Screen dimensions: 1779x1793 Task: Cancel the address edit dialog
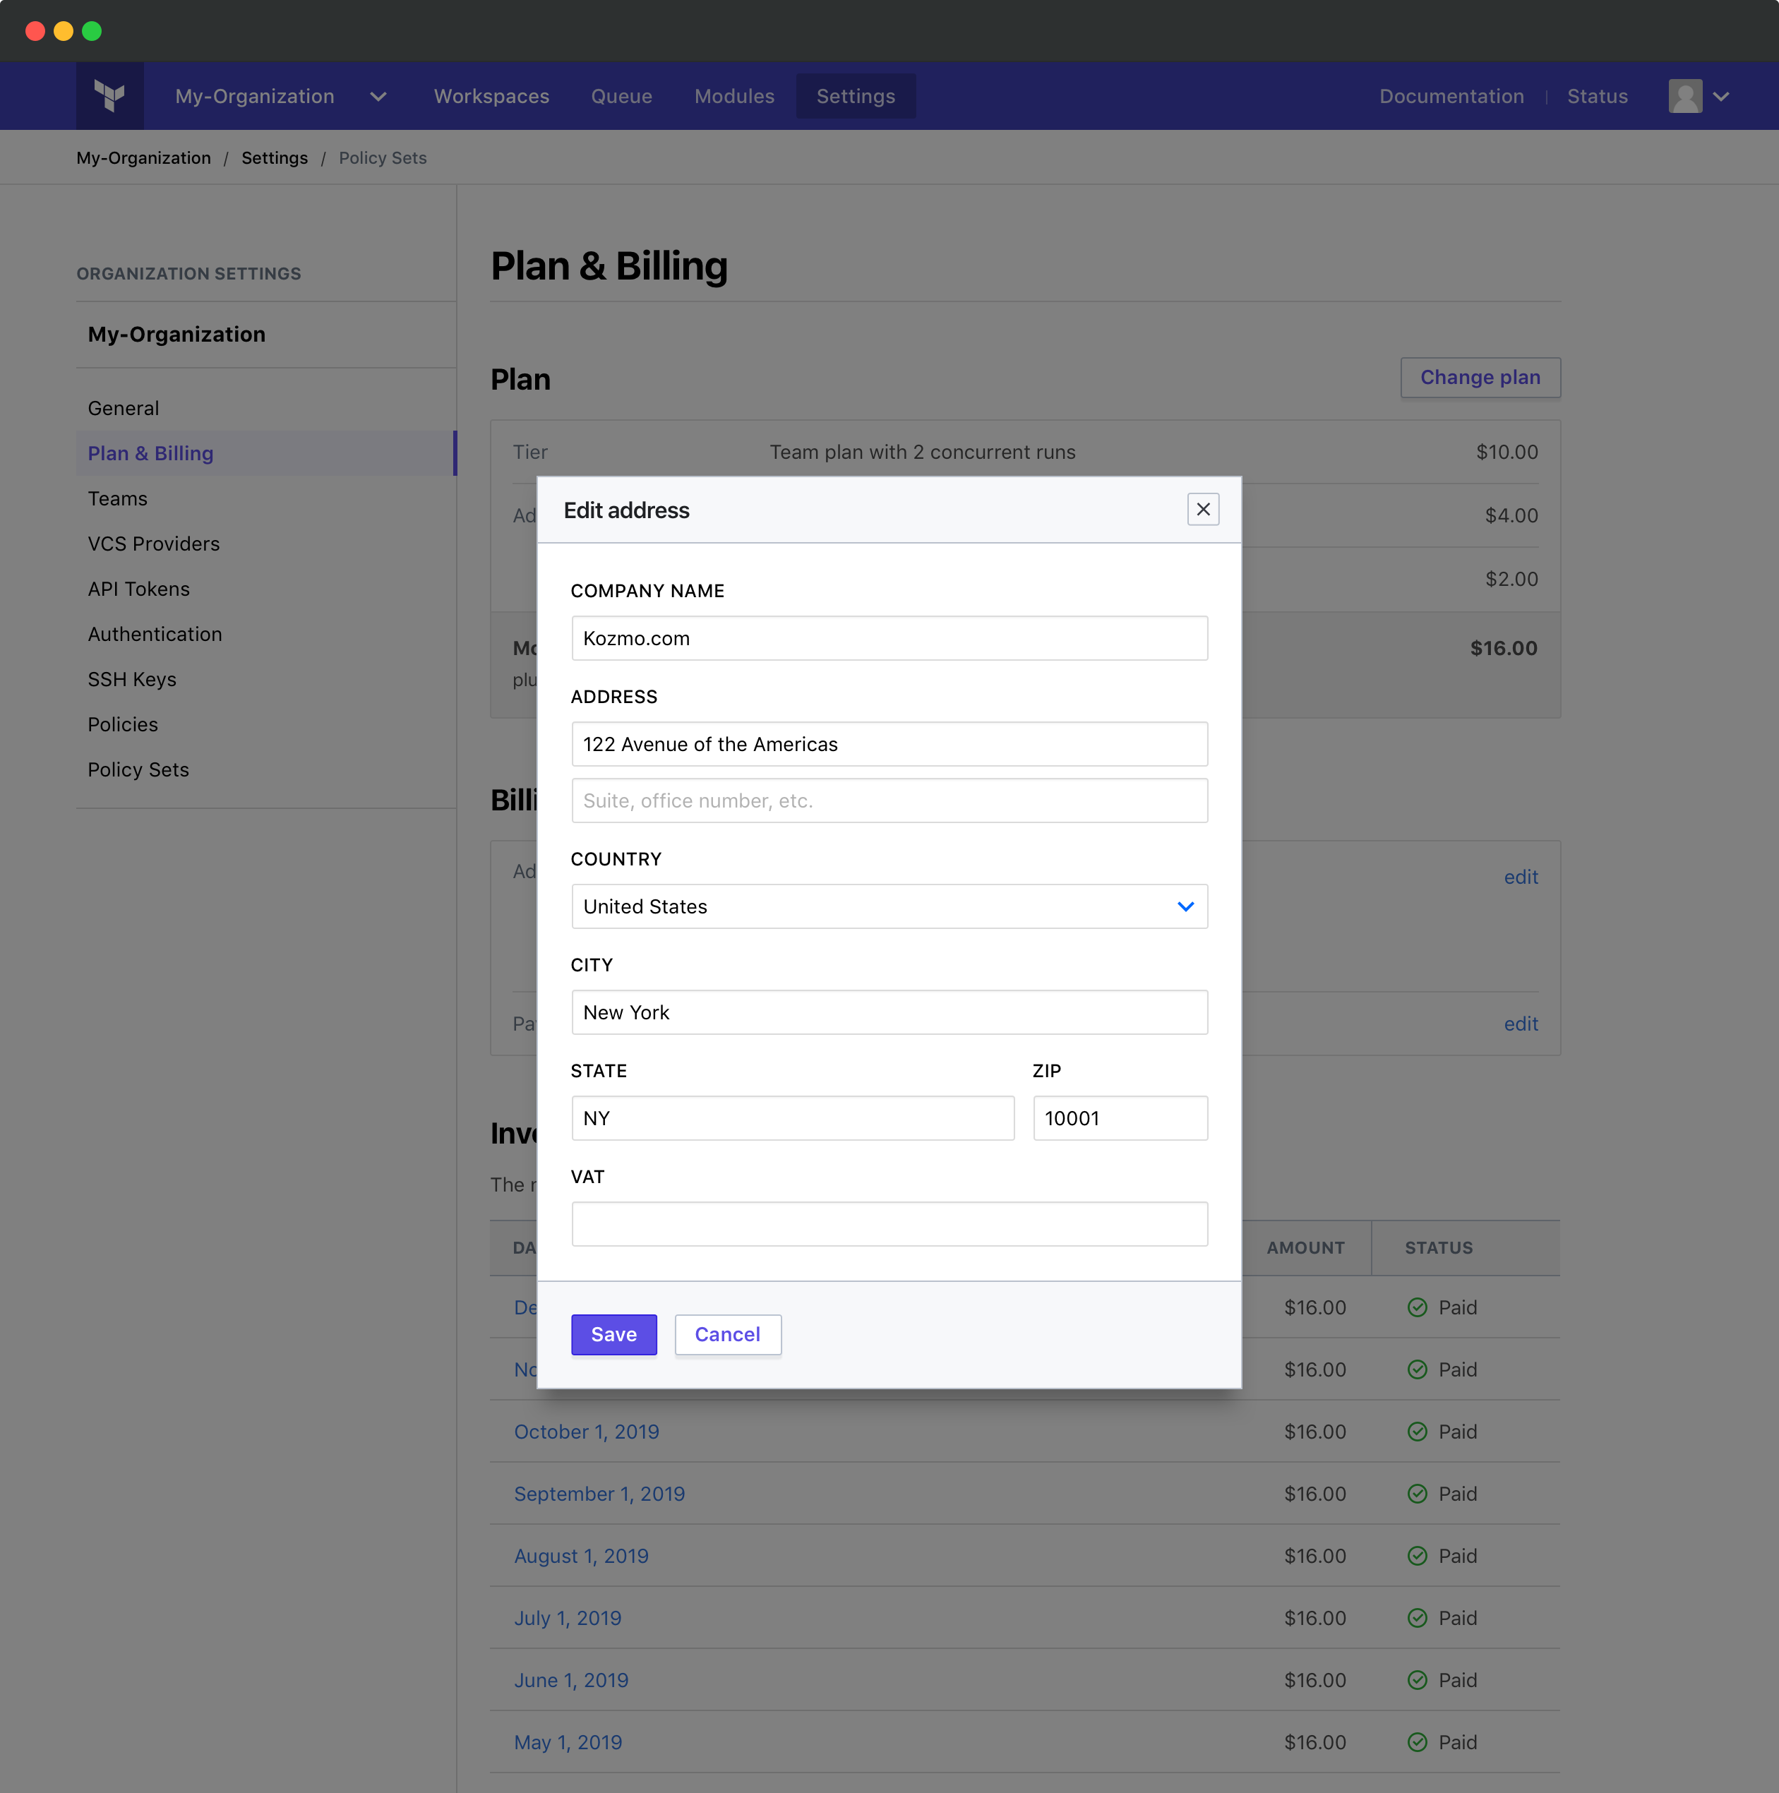point(728,1335)
